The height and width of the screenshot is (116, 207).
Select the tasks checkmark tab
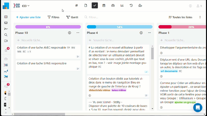coord(95,5)
